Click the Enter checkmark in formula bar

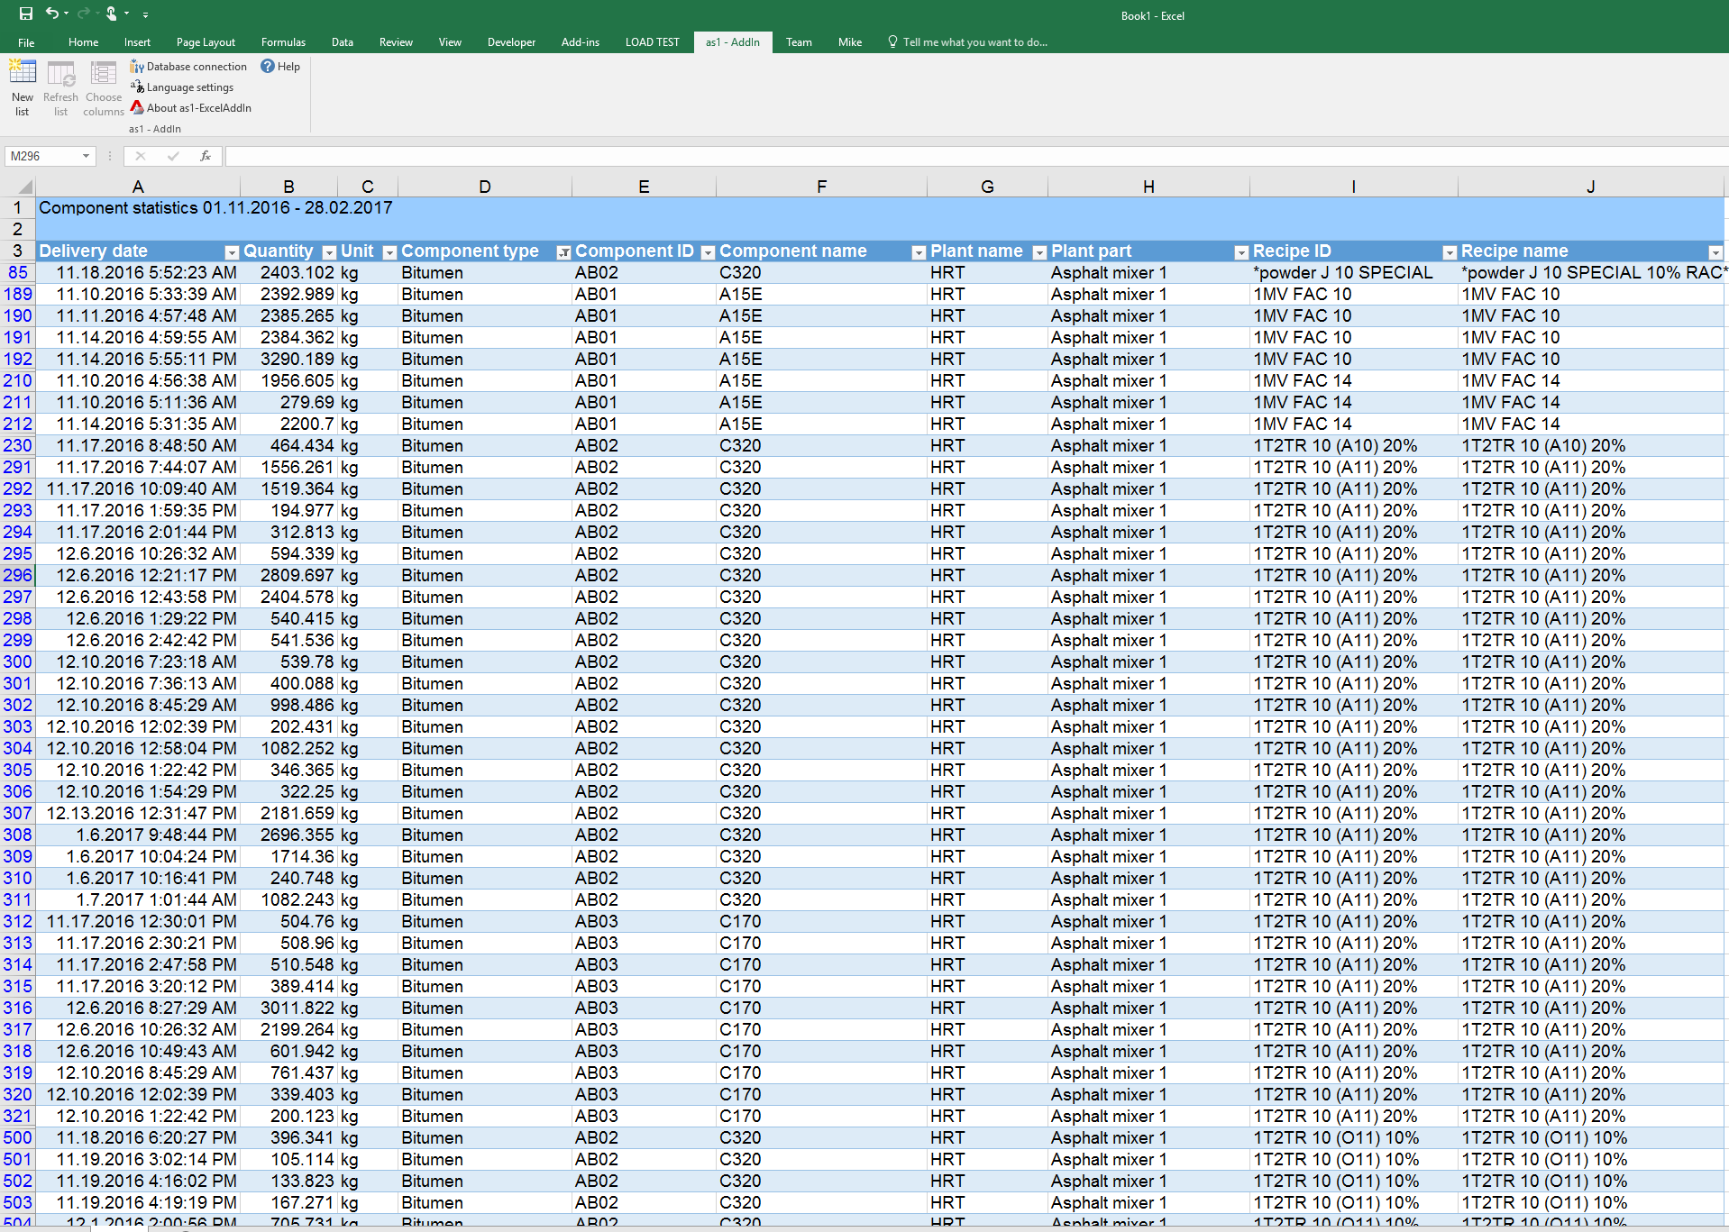pos(173,156)
